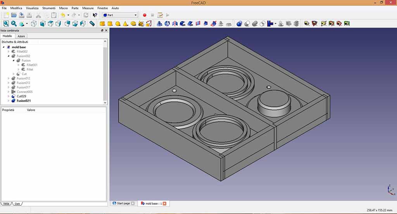
Task: Click the Undo arrow icon
Action: [63, 15]
